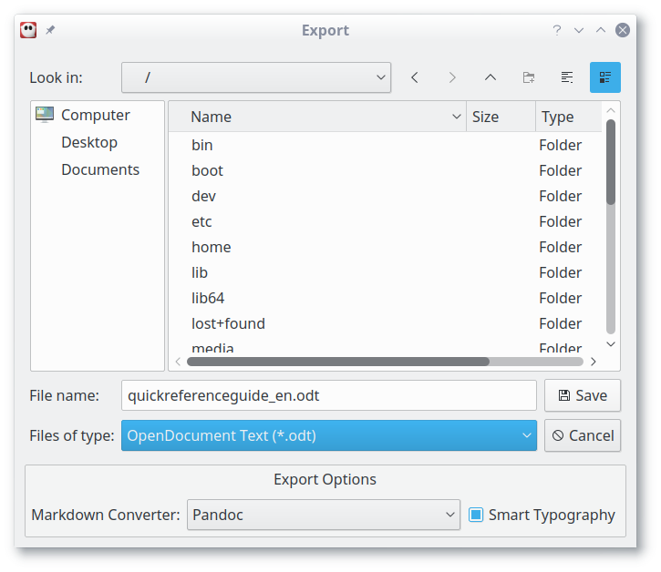This screenshot has width=661, height=572.
Task: Sort files by the Name column
Action: pos(319,117)
